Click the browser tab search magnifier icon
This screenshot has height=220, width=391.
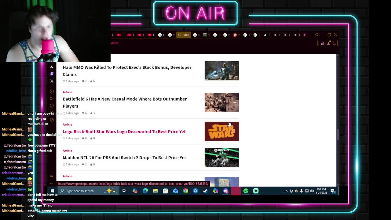point(317,35)
